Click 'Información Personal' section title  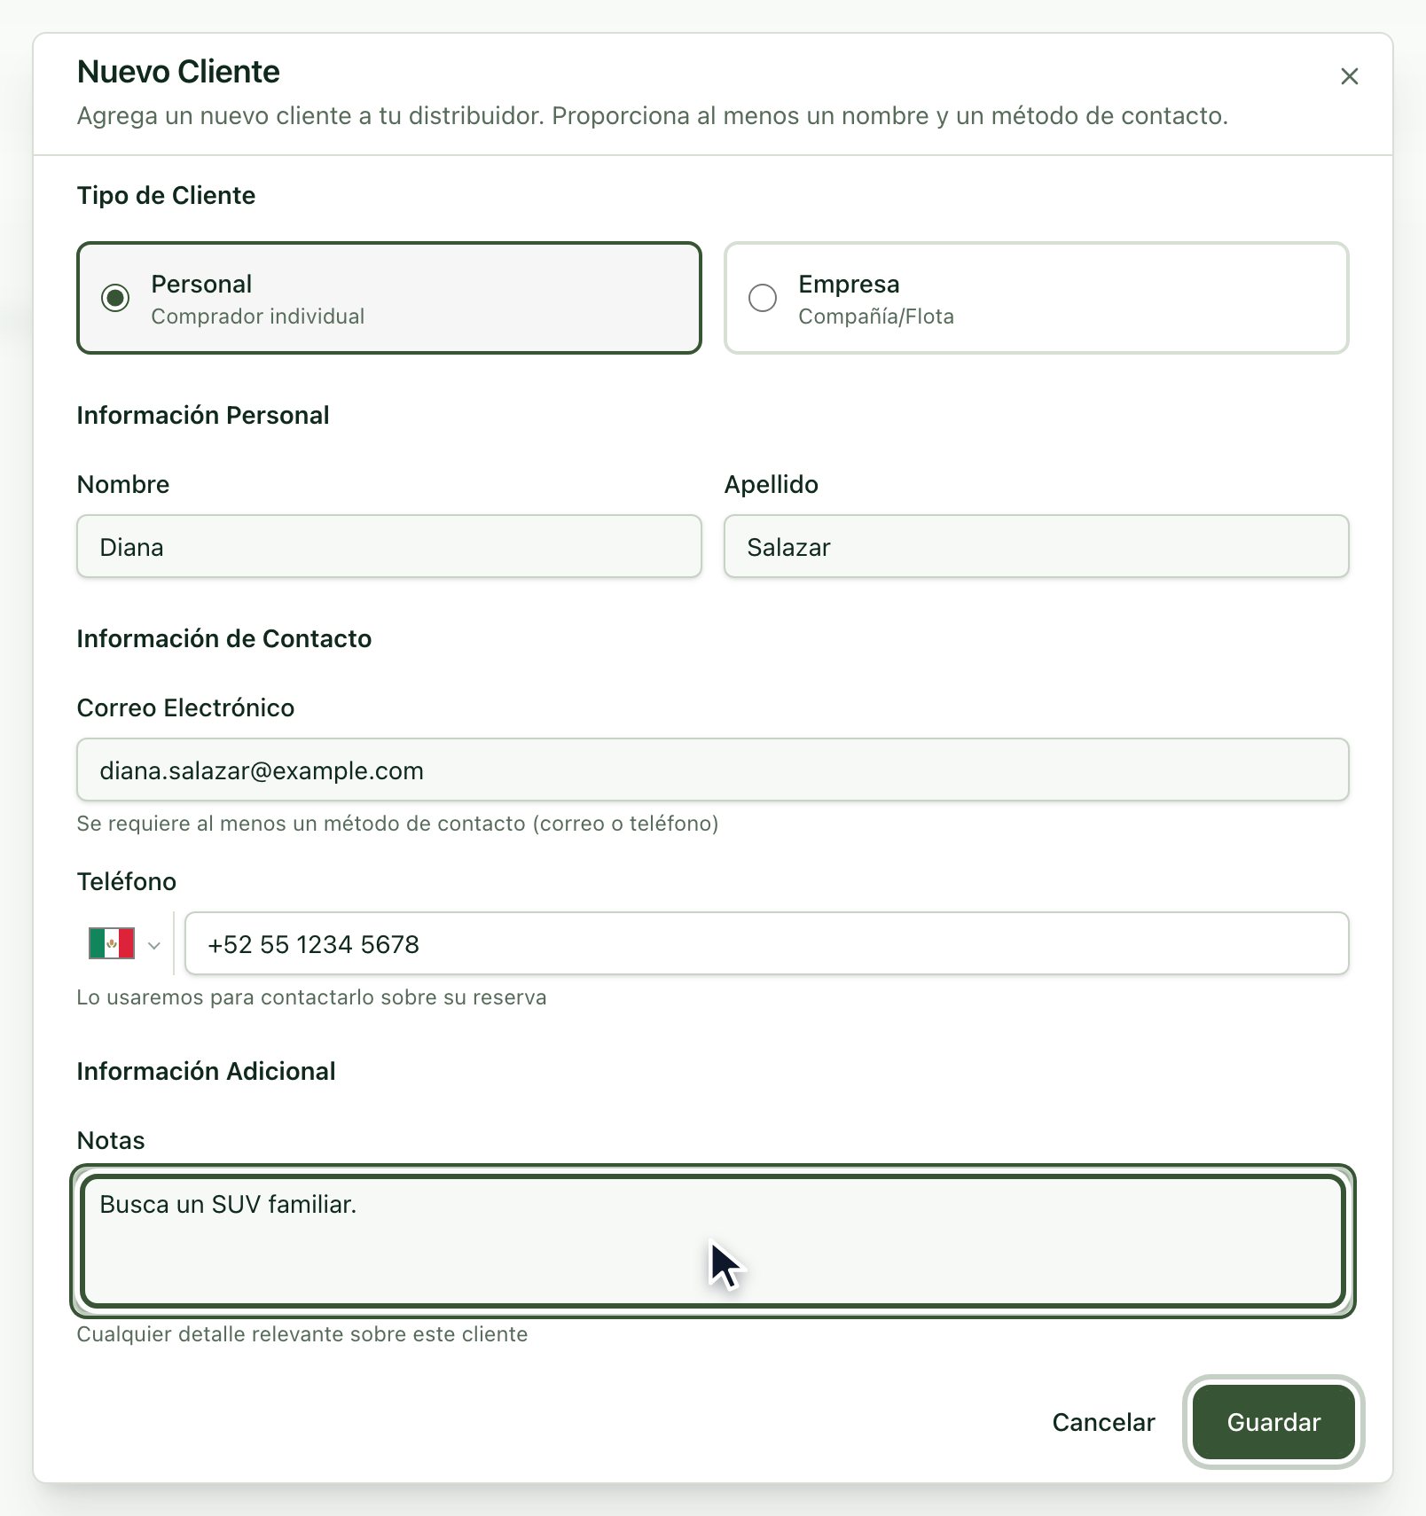coord(203,415)
